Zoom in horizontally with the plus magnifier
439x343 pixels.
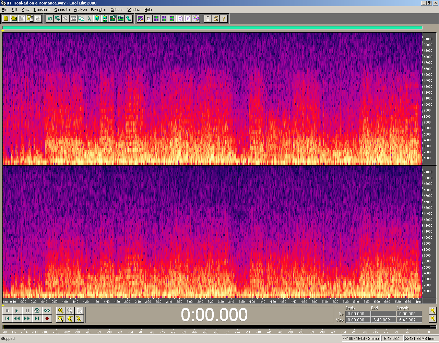(61, 311)
